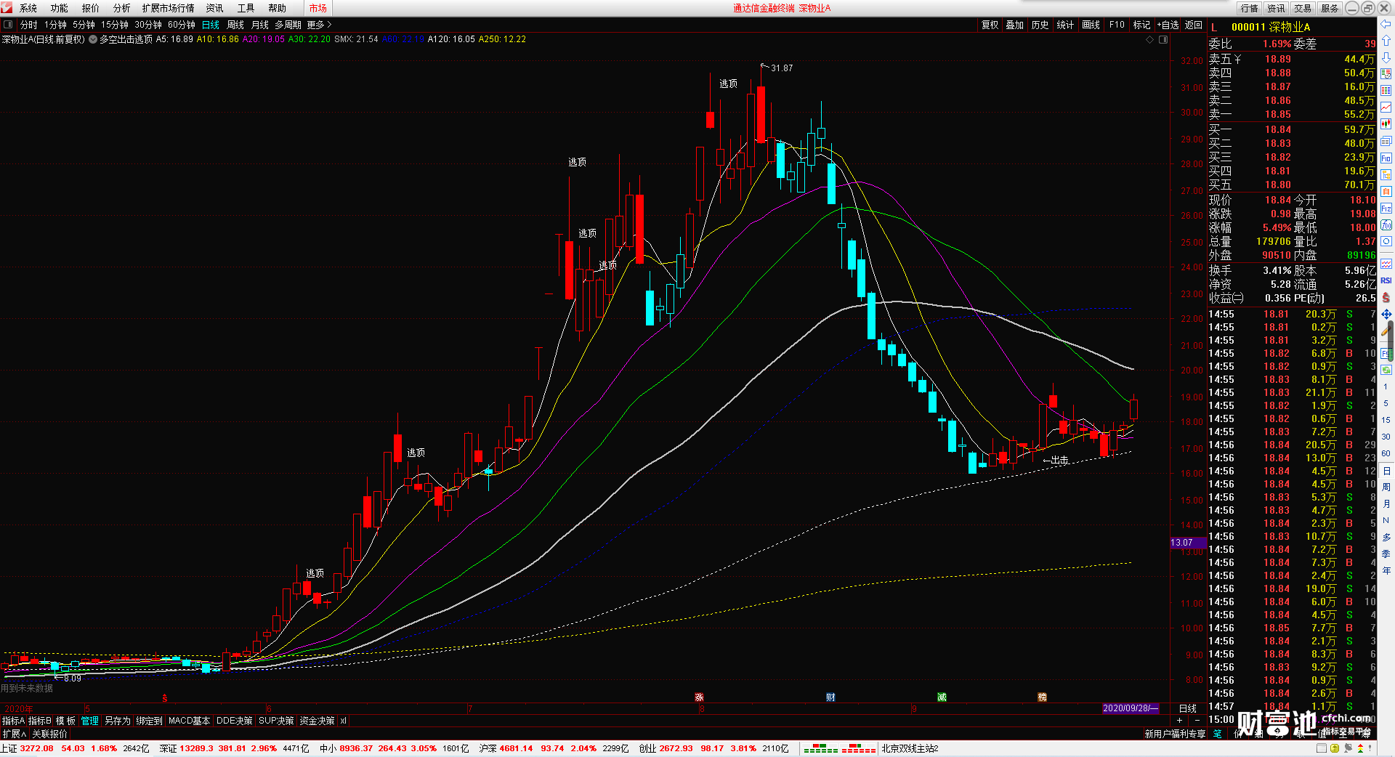Image resolution: width=1395 pixels, height=757 pixels.
Task: Click the small window icon left of 分时
Action: click(8, 25)
